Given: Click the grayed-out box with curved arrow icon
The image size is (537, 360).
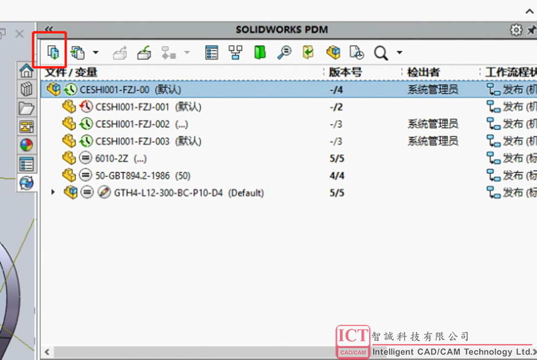Looking at the screenshot, I should 120,53.
